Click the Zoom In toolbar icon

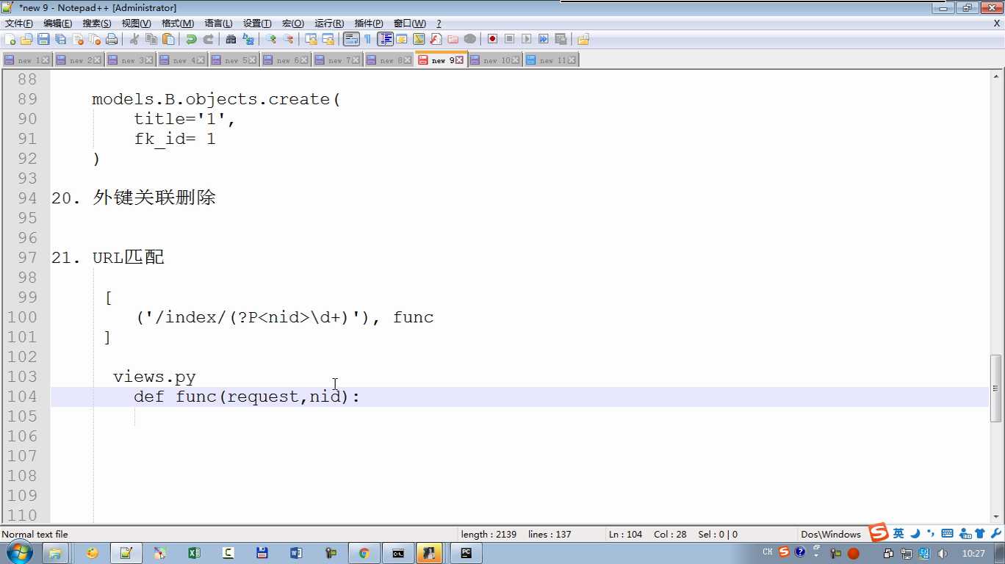click(271, 39)
